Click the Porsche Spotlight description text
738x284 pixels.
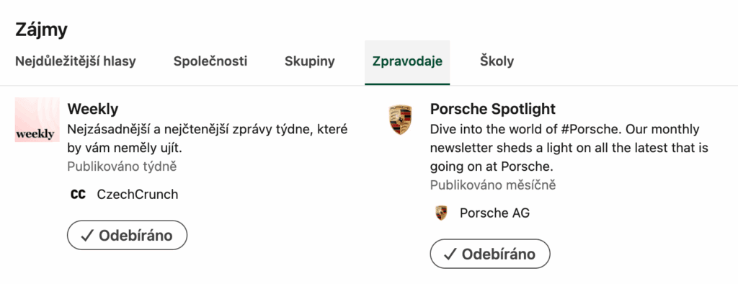point(569,148)
